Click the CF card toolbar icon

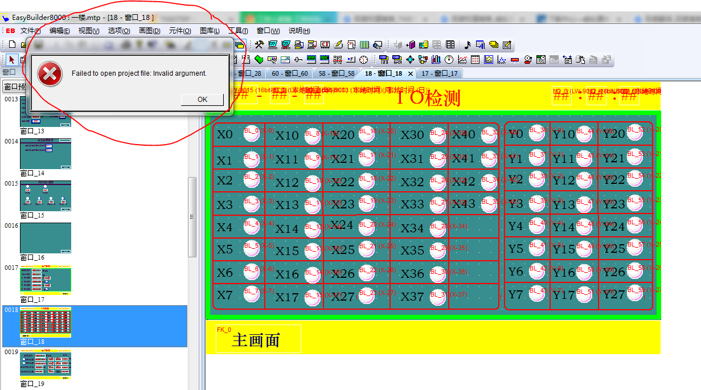coord(326,44)
